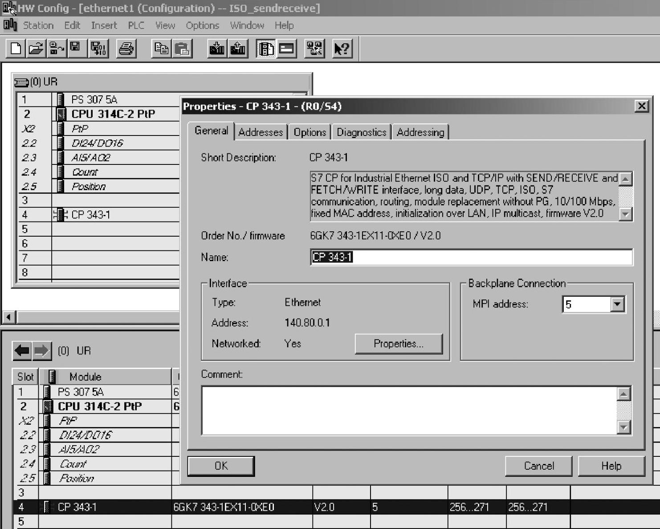The width and height of the screenshot is (660, 529).
Task: Switch to the Addressing tab
Action: point(420,132)
